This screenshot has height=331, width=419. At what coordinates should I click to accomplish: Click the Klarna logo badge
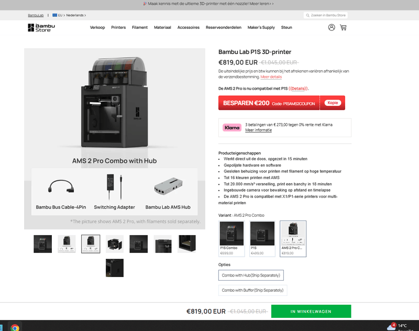232,127
